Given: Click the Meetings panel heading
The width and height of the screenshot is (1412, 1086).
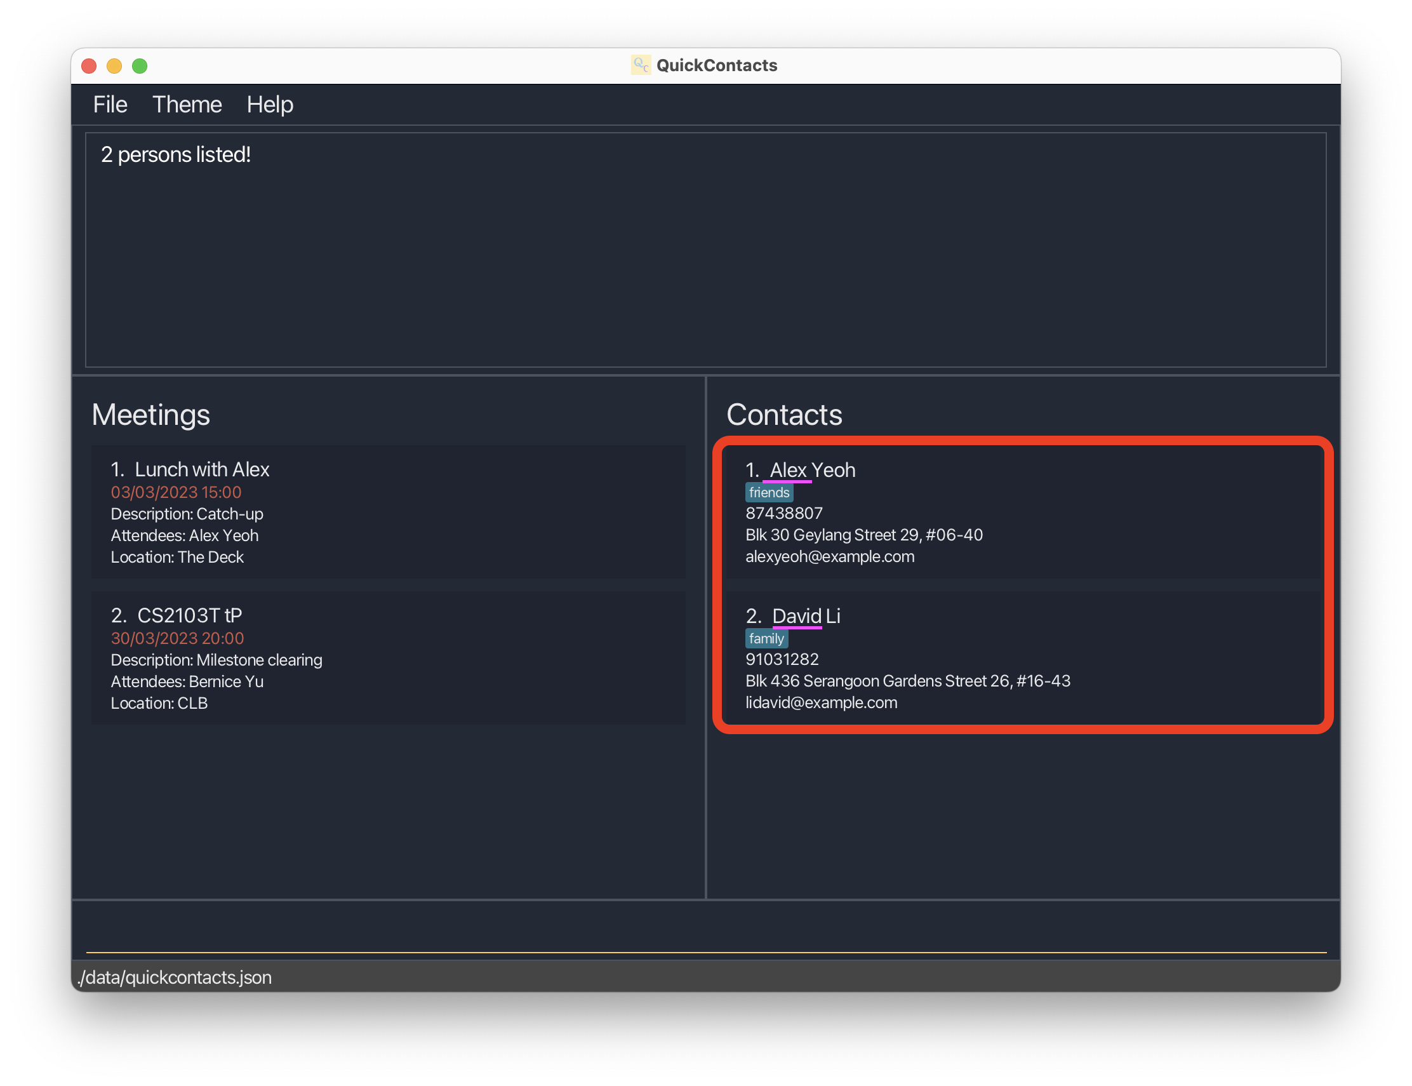Looking at the screenshot, I should pyautogui.click(x=150, y=415).
